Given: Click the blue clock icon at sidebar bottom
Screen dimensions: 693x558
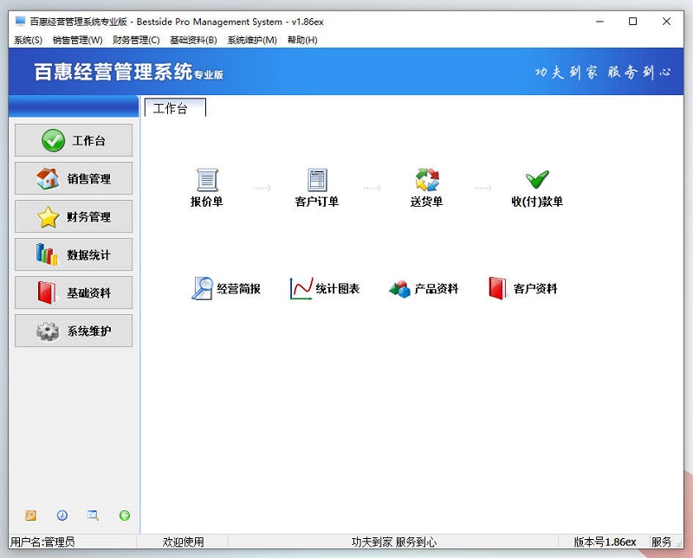Looking at the screenshot, I should click(x=62, y=516).
